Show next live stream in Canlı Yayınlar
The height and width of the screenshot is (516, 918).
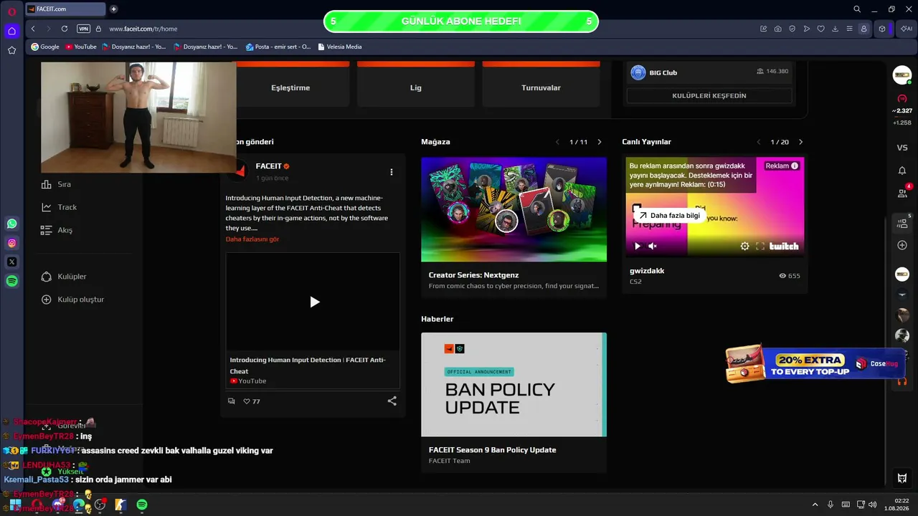[x=800, y=142]
